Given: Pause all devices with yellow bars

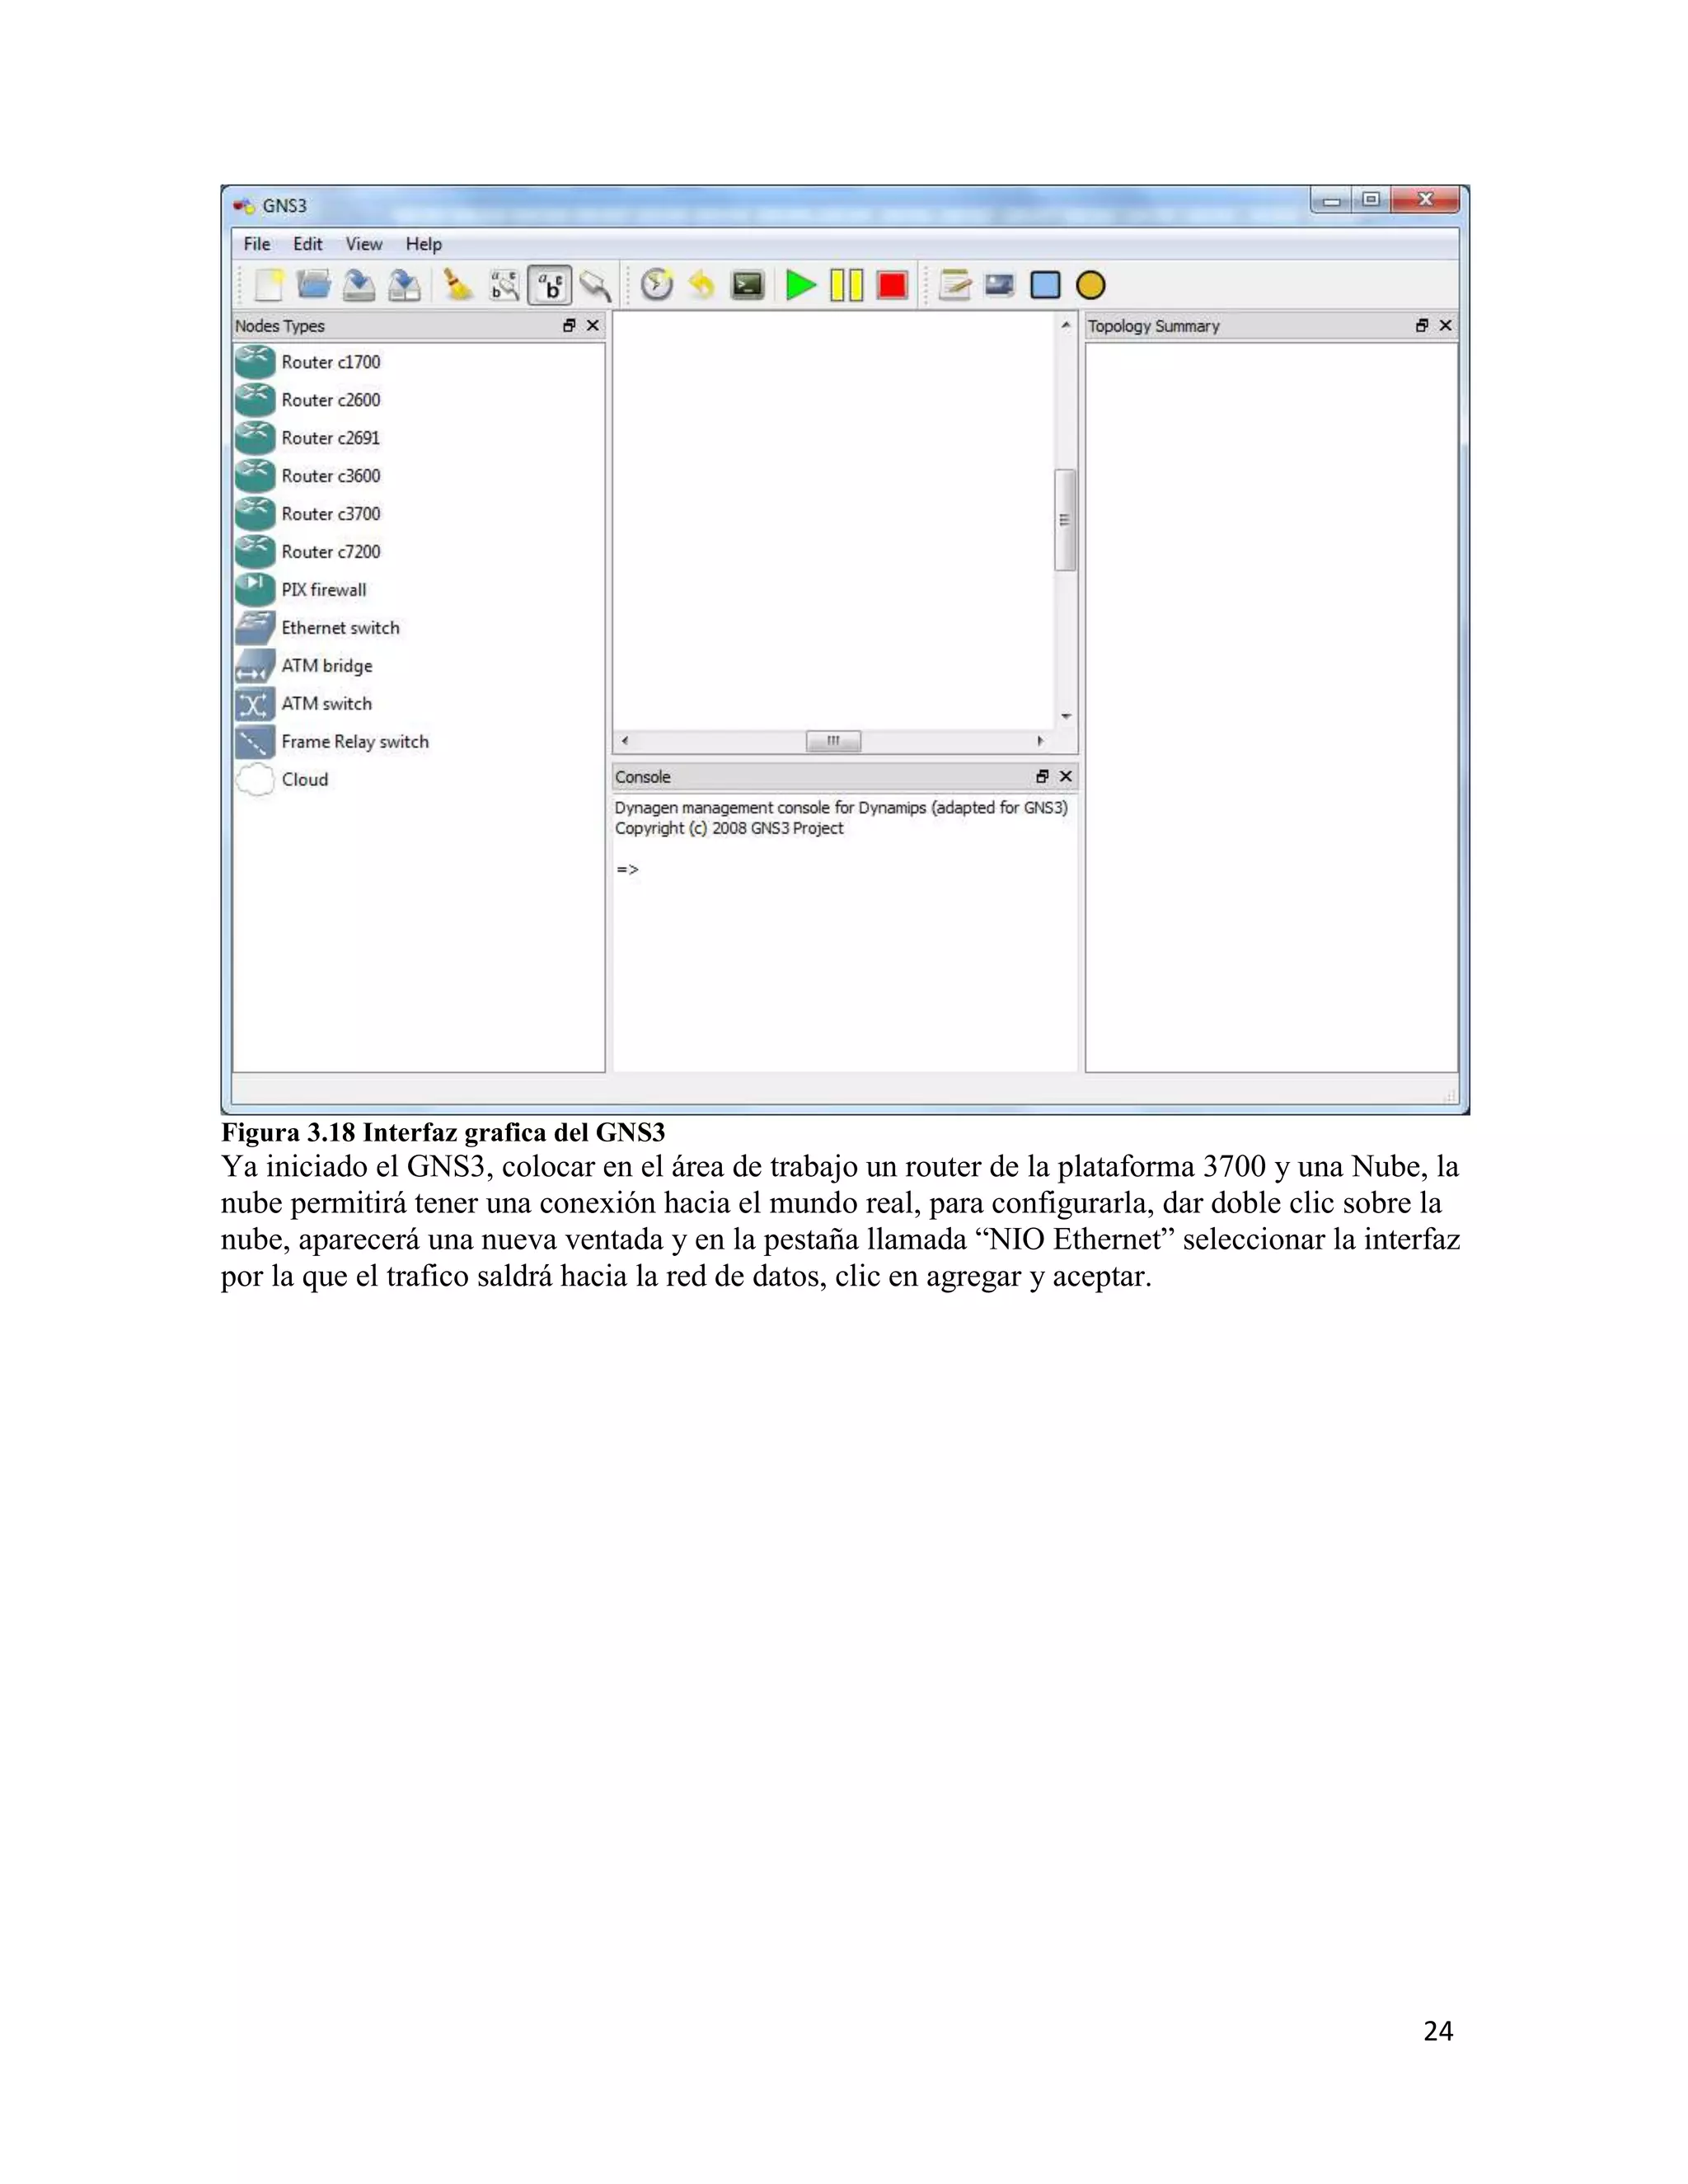Looking at the screenshot, I should point(846,286).
